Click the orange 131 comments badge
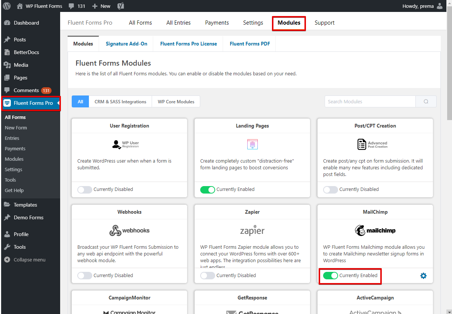Viewport: 452px width, 314px height. 46,91
